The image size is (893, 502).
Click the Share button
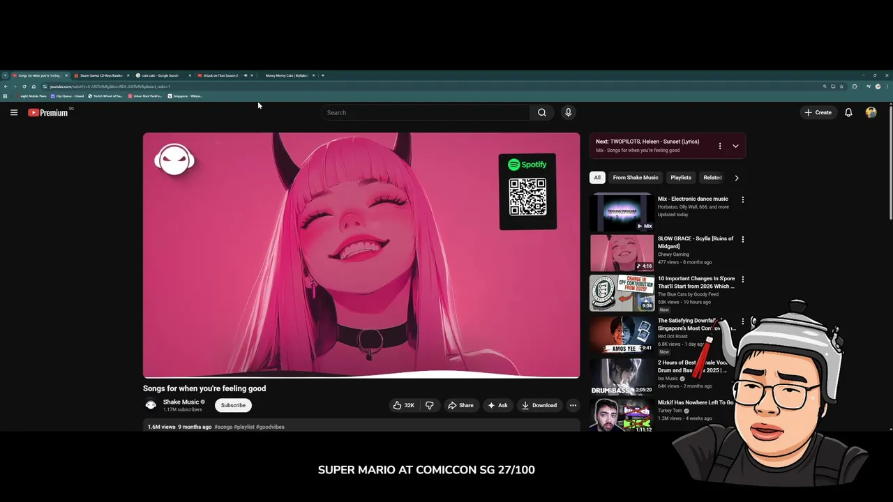pos(460,405)
